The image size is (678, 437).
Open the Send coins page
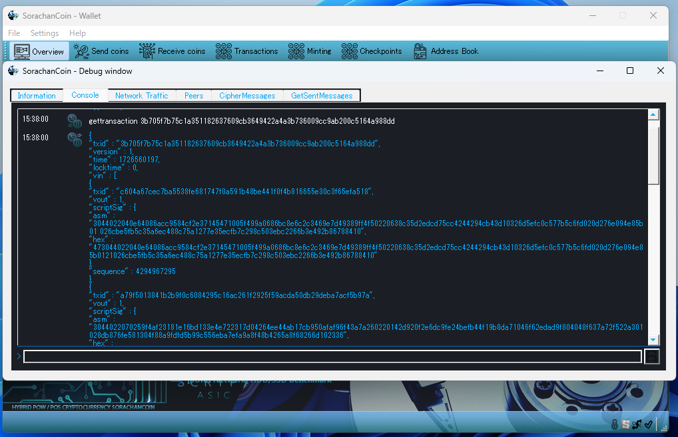click(x=102, y=51)
